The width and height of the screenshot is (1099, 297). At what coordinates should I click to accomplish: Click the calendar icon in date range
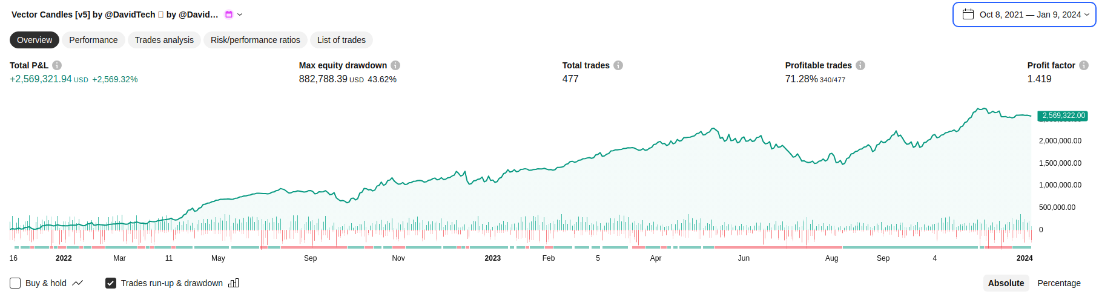[968, 15]
